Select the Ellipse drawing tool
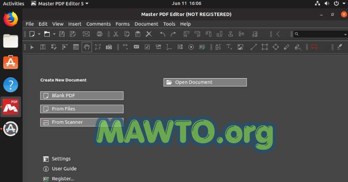348x182 pixels. point(275,47)
